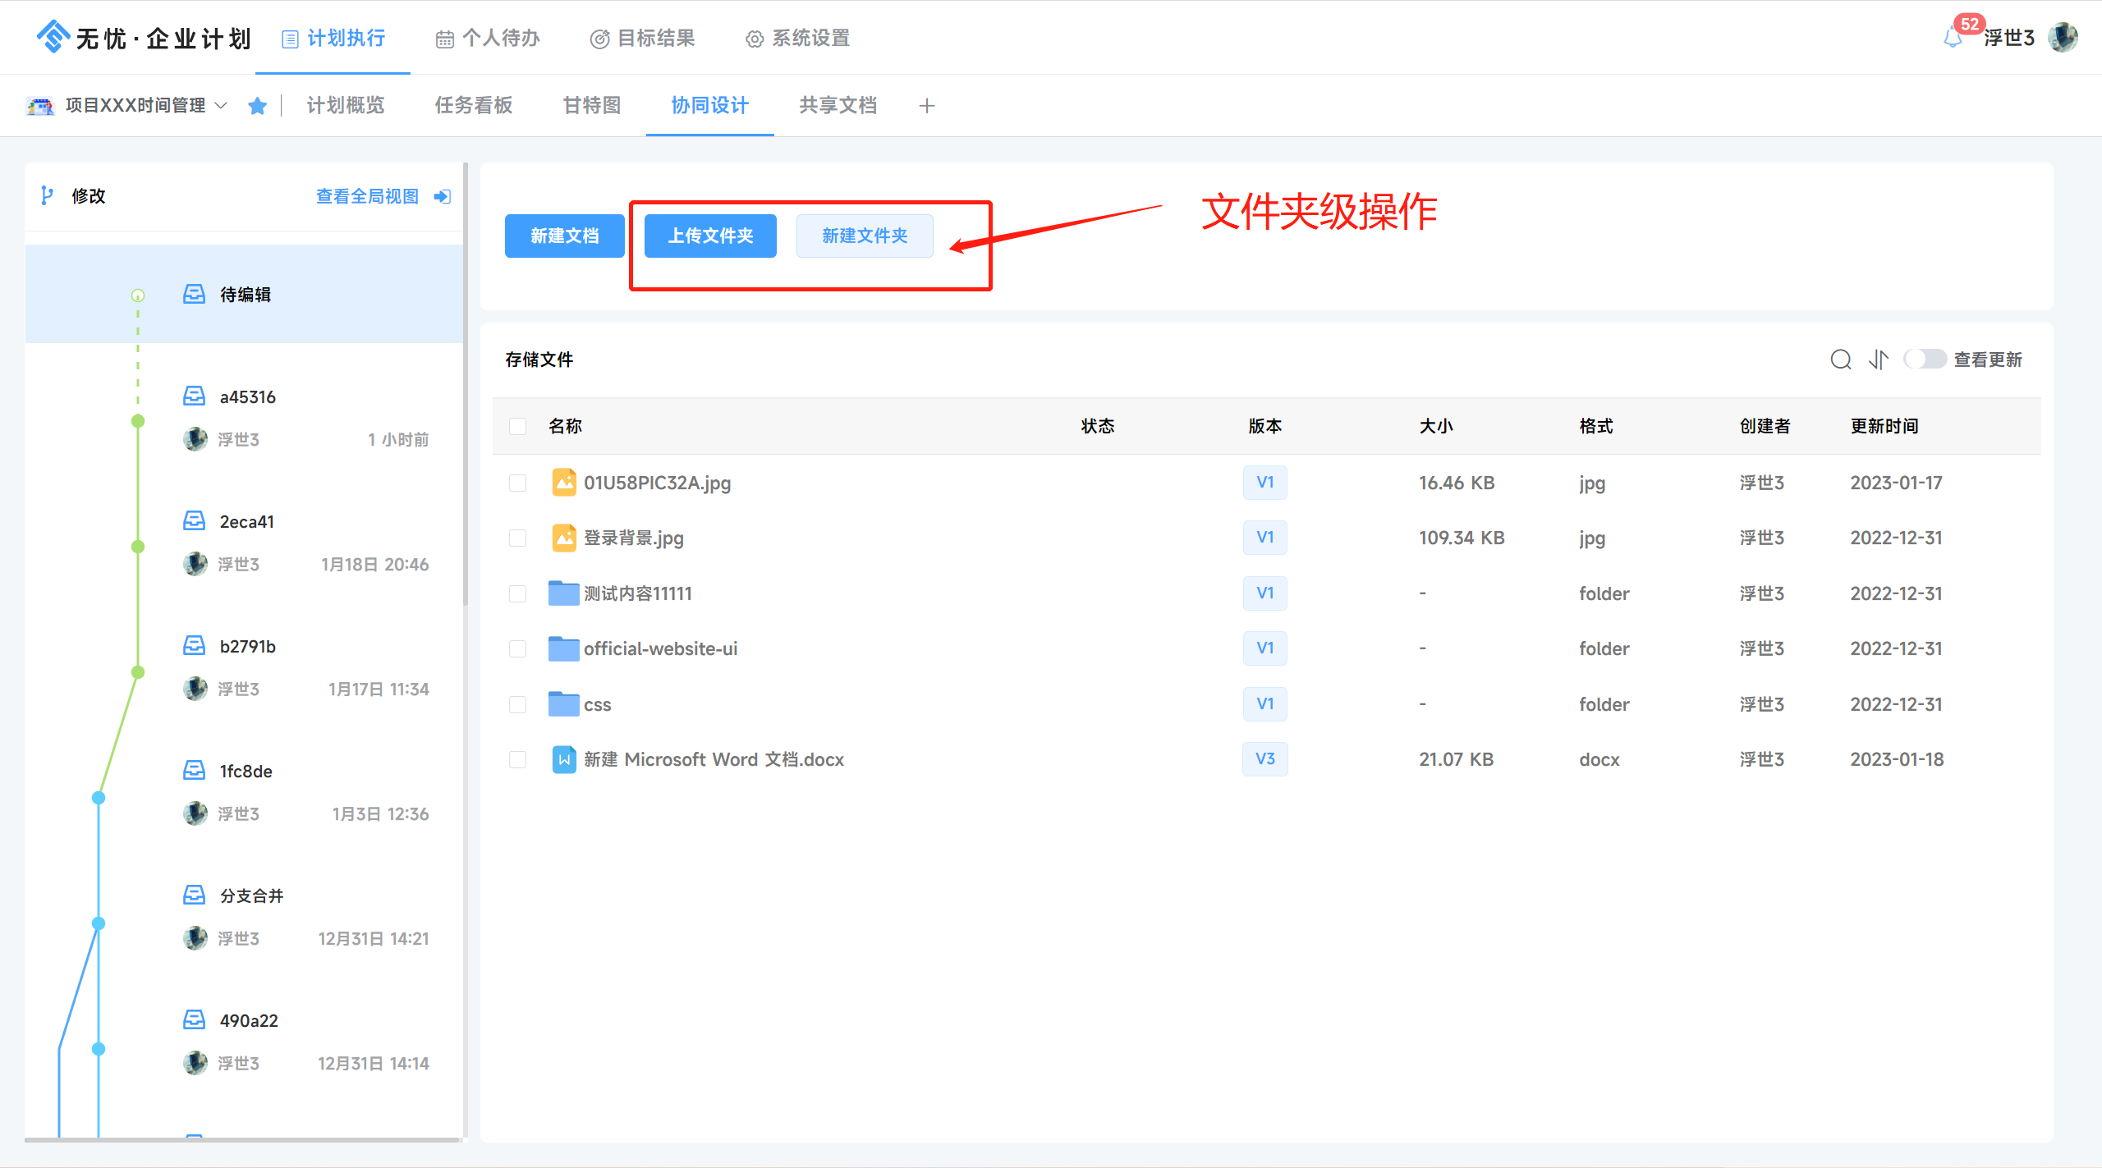Click the search icon above file list
Viewport: 2102px width, 1168px height.
tap(1840, 360)
